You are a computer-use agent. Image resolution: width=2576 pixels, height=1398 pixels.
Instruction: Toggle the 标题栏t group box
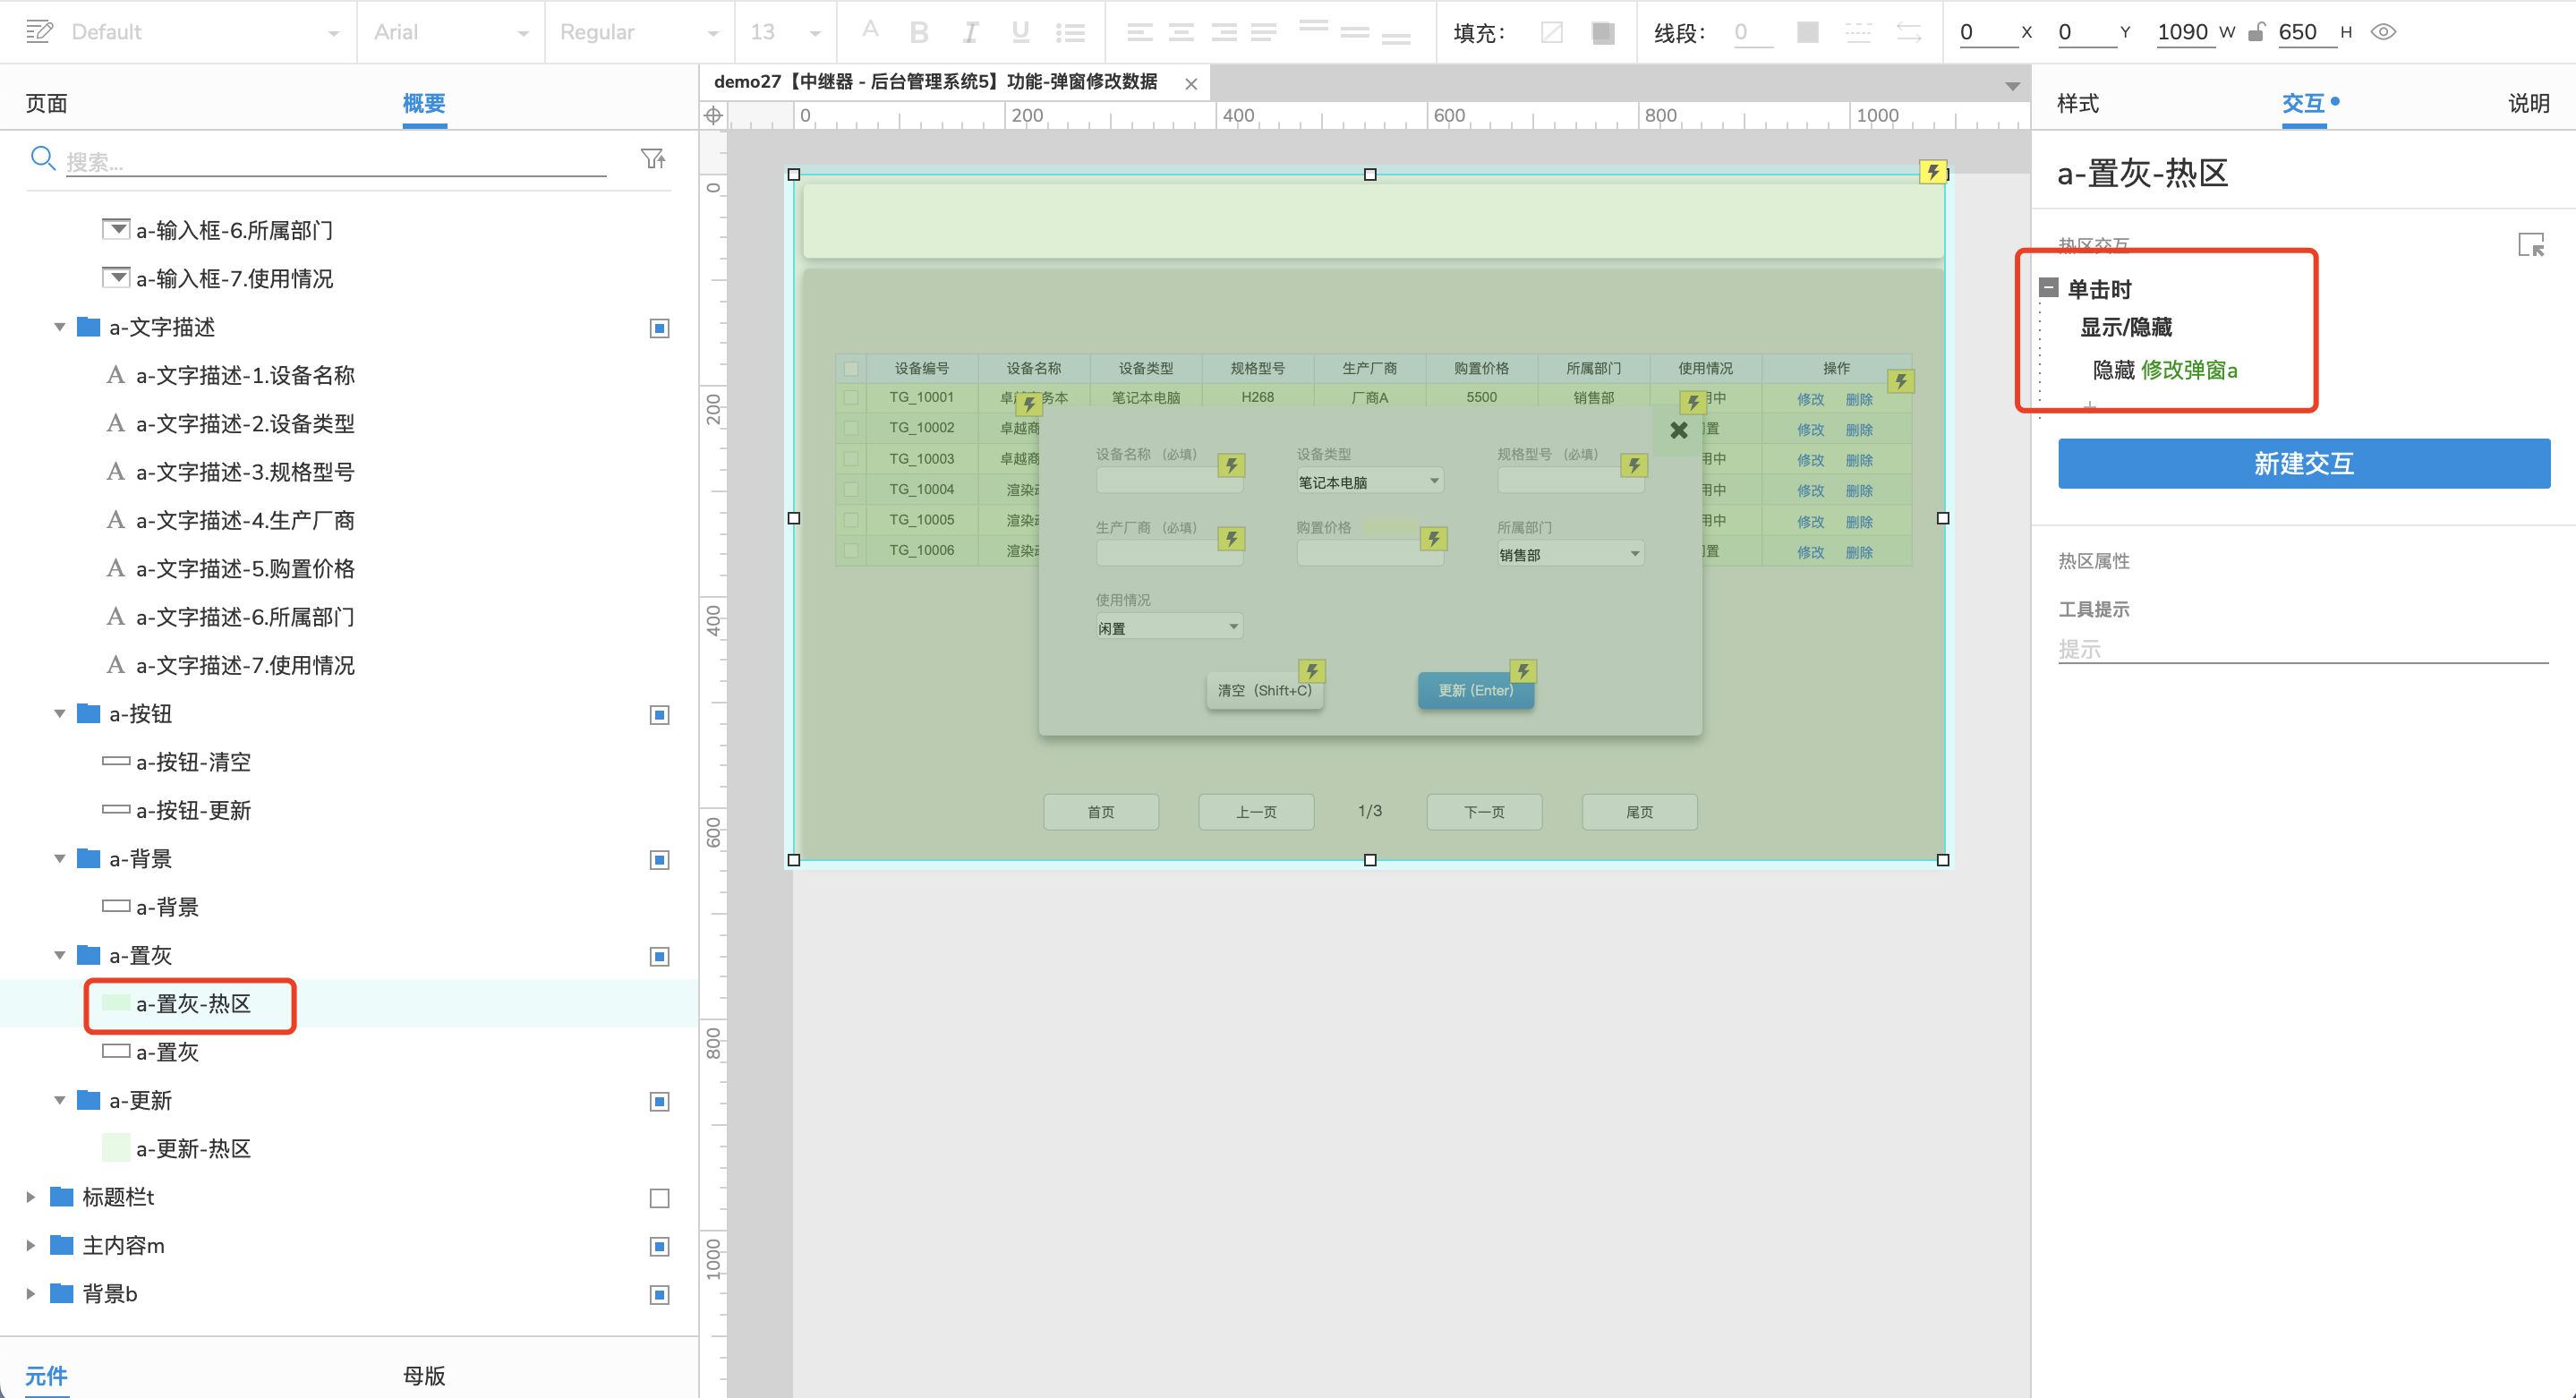click(x=659, y=1198)
